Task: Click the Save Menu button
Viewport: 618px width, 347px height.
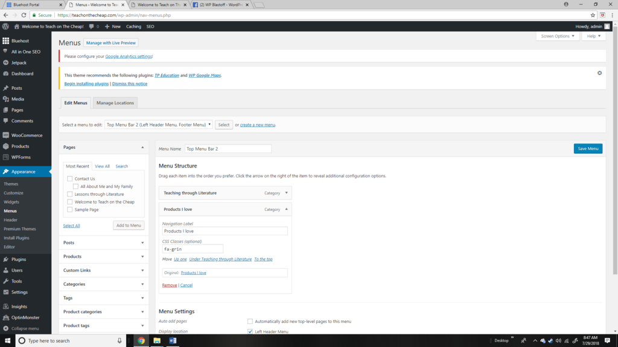Action: 587,148
